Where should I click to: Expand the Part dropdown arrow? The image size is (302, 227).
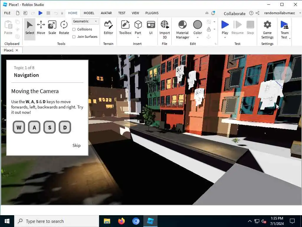pos(138,38)
